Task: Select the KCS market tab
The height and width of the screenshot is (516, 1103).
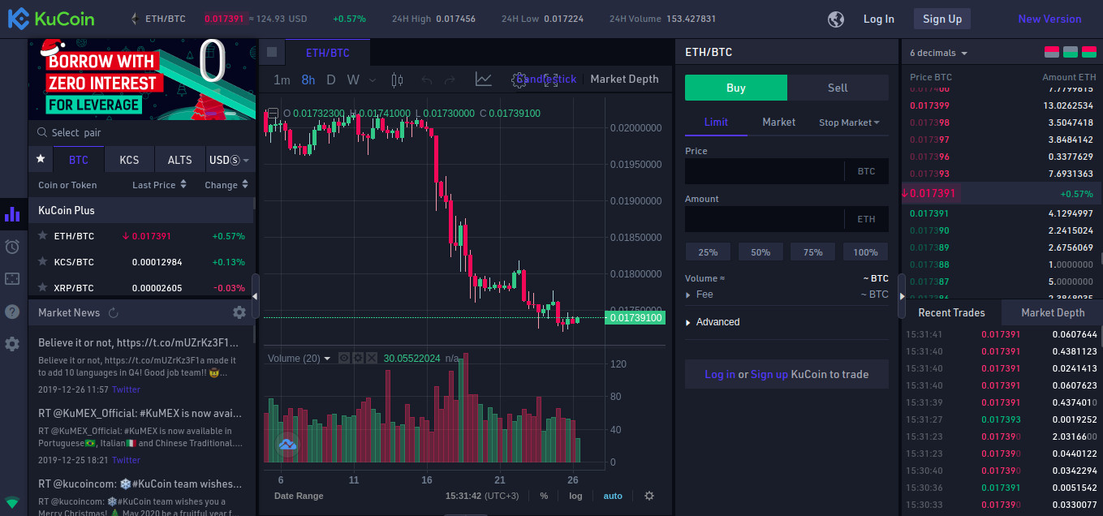Action: pyautogui.click(x=129, y=160)
